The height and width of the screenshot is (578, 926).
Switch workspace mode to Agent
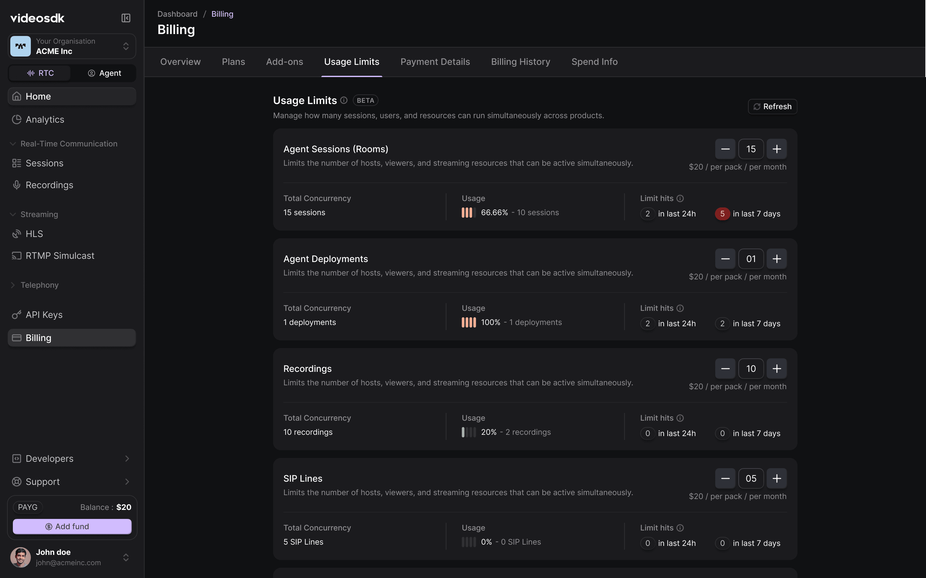pos(104,73)
